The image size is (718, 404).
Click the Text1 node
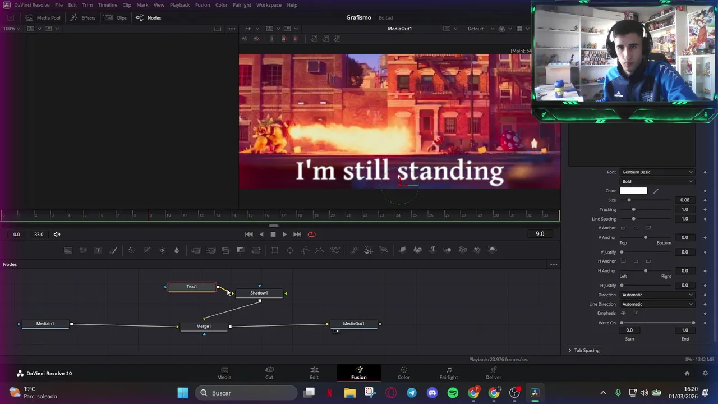[x=192, y=287]
